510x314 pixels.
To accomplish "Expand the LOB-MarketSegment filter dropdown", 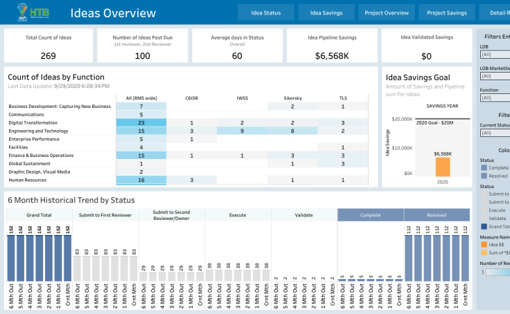I will [x=494, y=76].
